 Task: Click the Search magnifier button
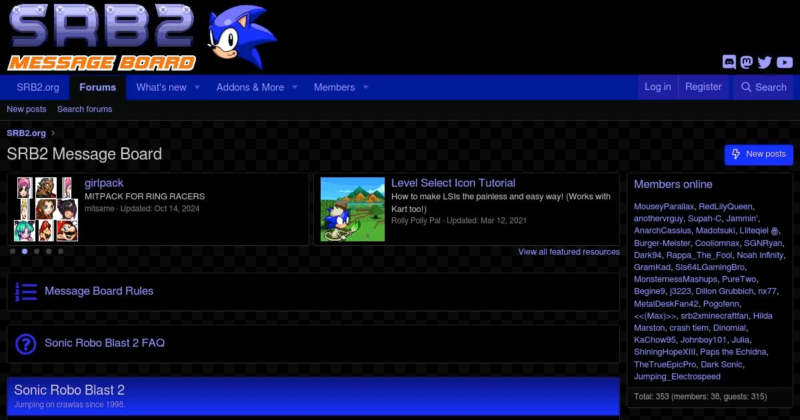click(x=763, y=87)
